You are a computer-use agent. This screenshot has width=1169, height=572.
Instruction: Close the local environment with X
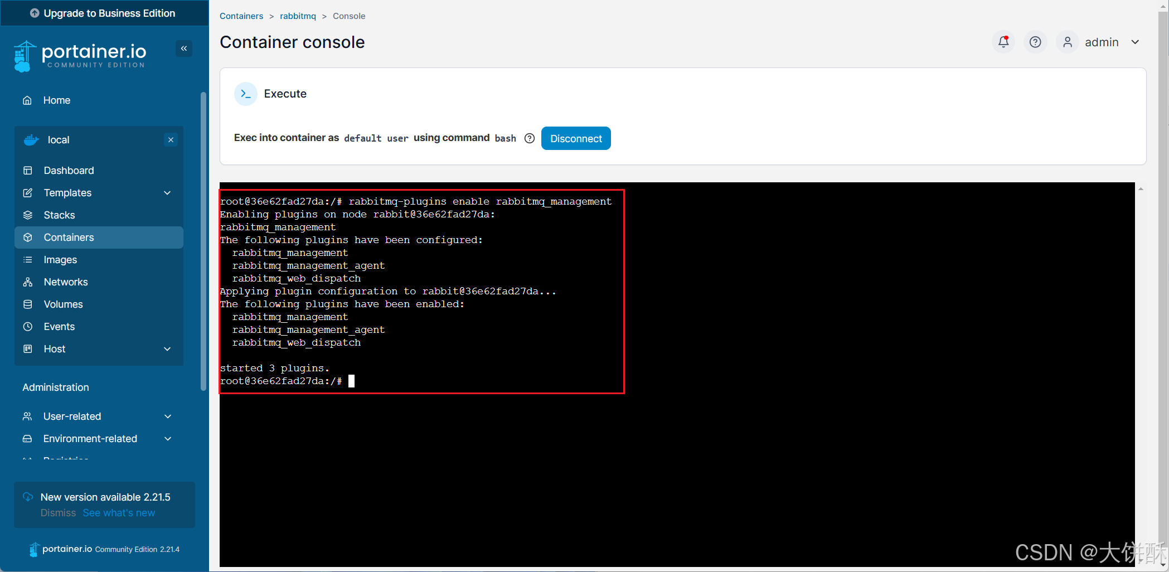click(x=171, y=140)
